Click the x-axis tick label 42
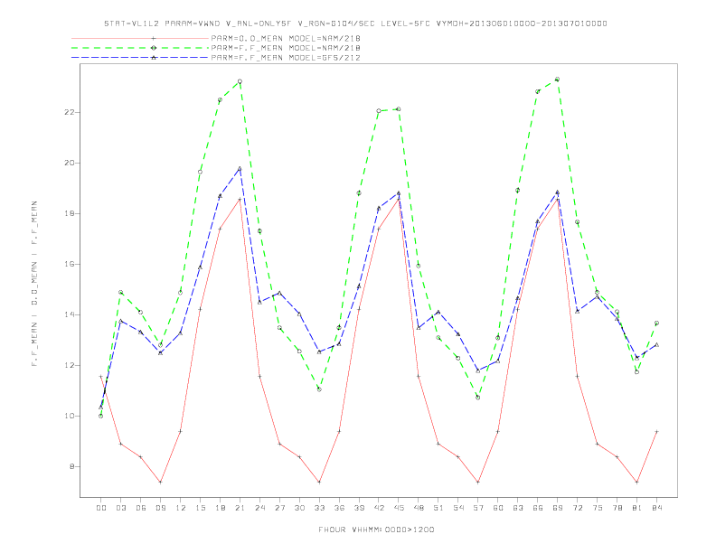This screenshot has height=553, width=716. pyautogui.click(x=379, y=508)
